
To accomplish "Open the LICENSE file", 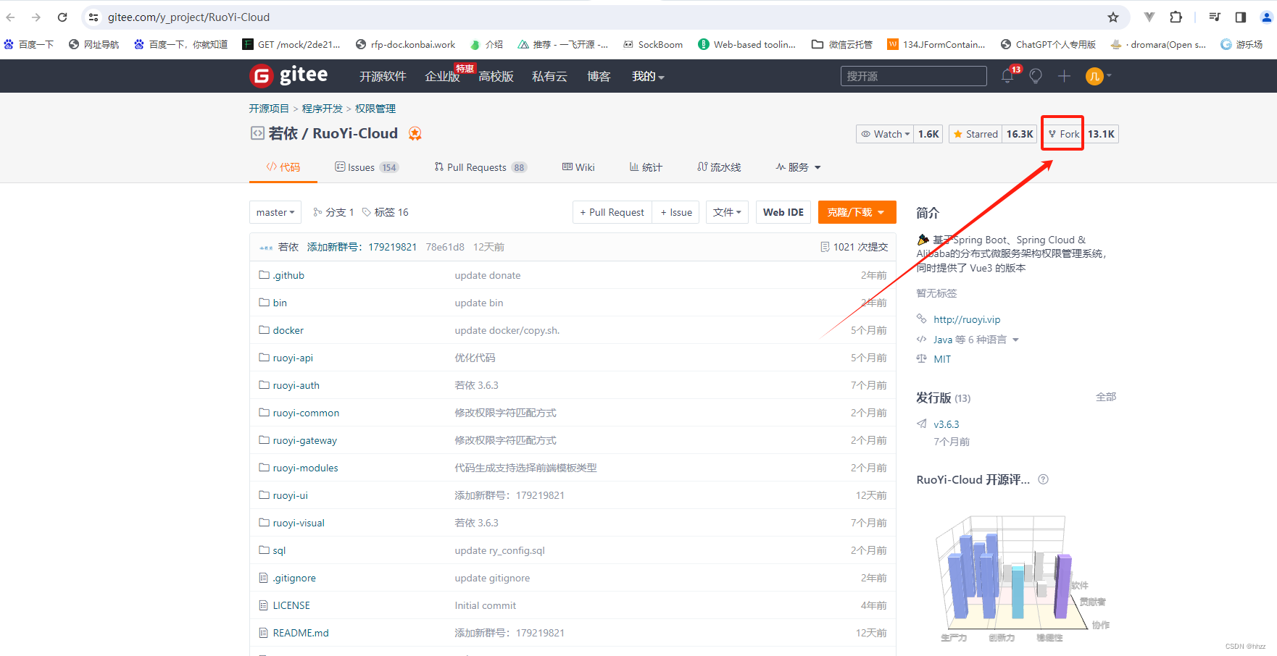I will point(291,605).
